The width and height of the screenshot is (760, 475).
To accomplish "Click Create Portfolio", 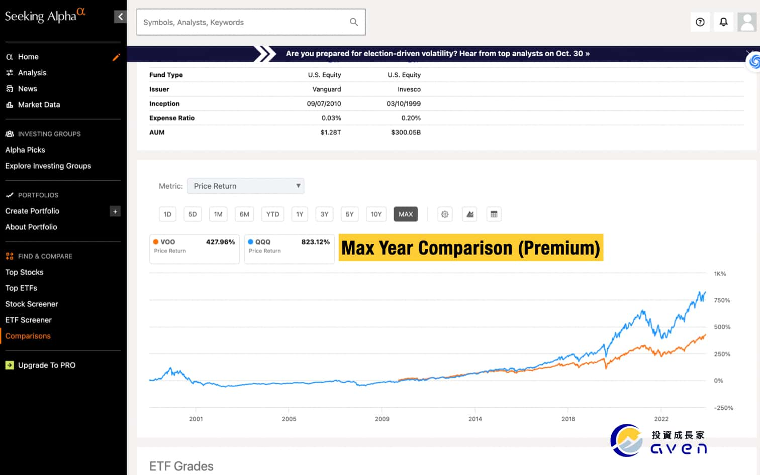I will [32, 211].
